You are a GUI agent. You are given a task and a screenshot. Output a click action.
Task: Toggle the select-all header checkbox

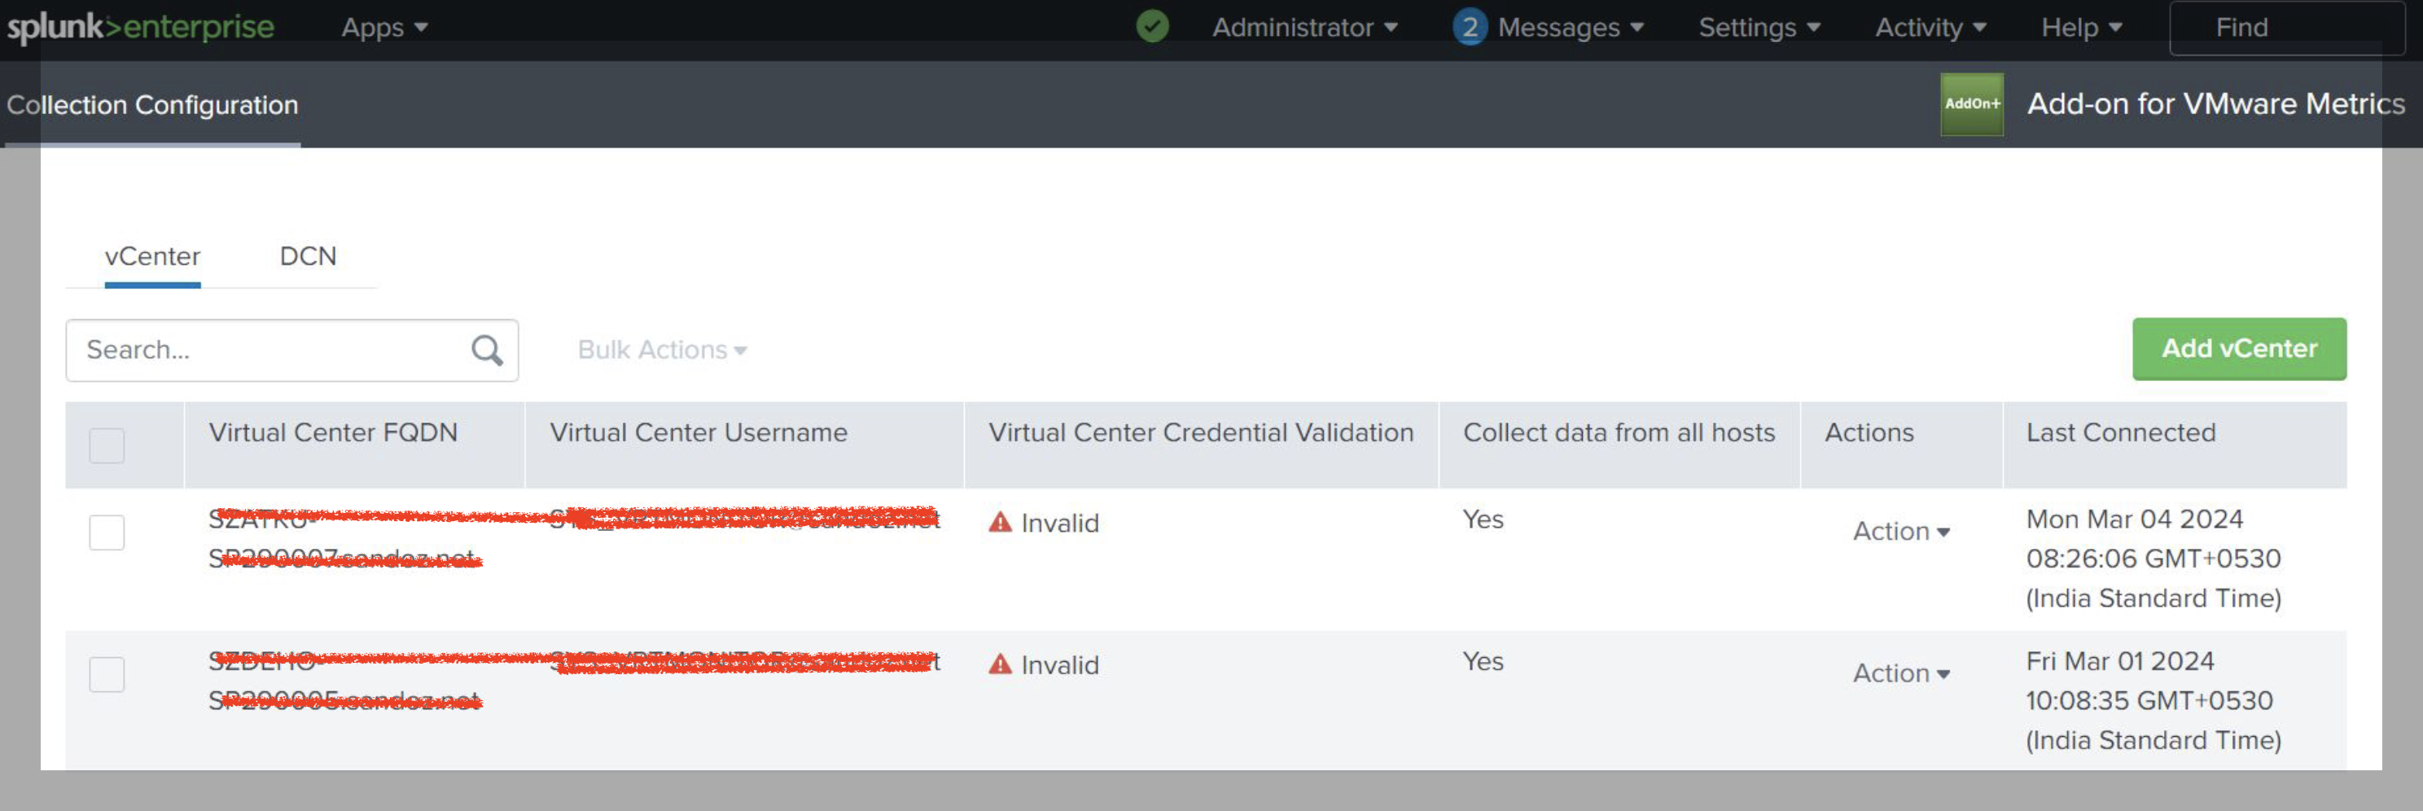point(107,445)
